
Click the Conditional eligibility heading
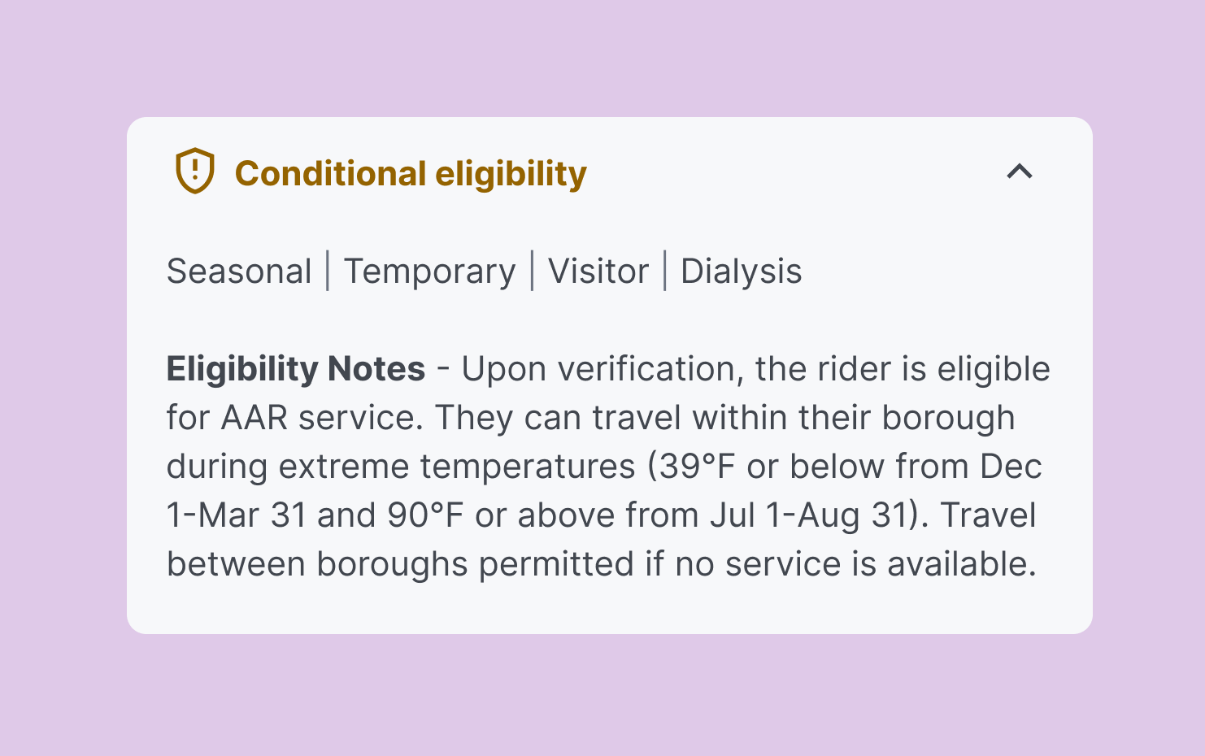(x=411, y=174)
